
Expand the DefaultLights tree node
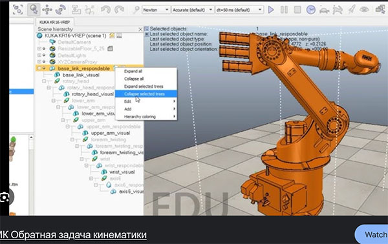[39, 55]
